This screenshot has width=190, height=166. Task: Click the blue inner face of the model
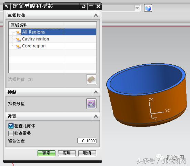click(146, 80)
